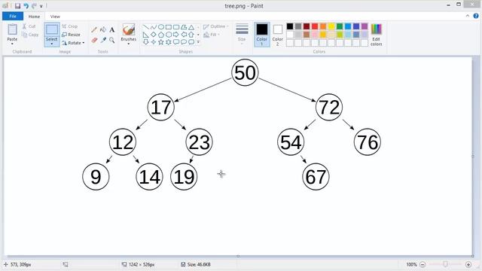Zoom out with the minus button
Screen dimensions: 482x271
(x=423, y=264)
